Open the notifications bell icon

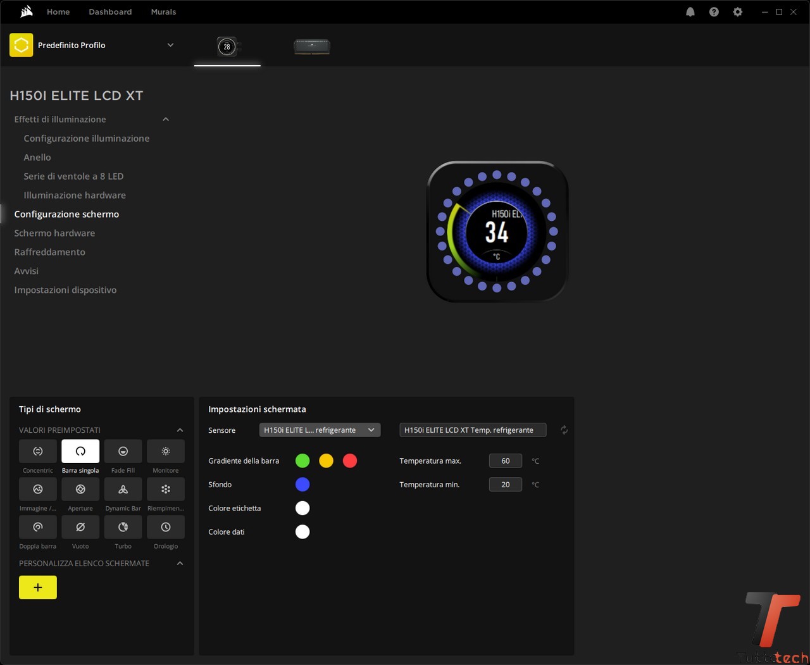(690, 12)
